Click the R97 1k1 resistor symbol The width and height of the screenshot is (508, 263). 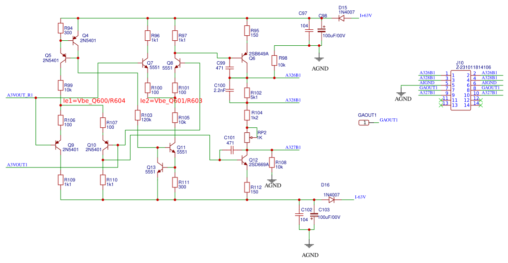click(x=175, y=36)
